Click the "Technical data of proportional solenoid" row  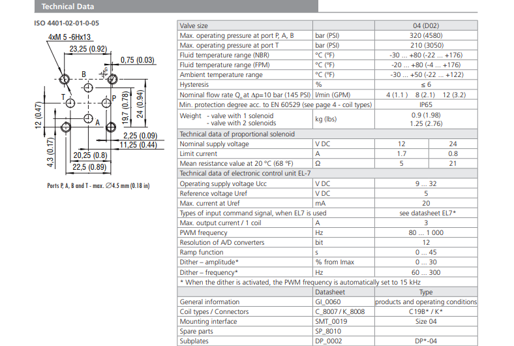pos(237,134)
